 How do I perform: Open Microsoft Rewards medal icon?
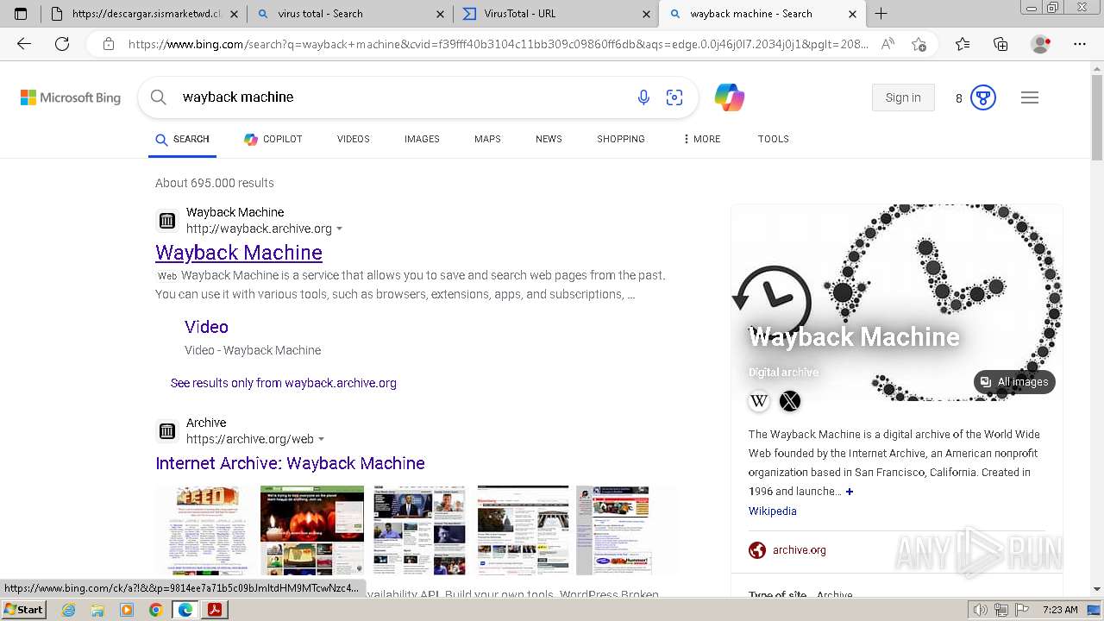(983, 97)
